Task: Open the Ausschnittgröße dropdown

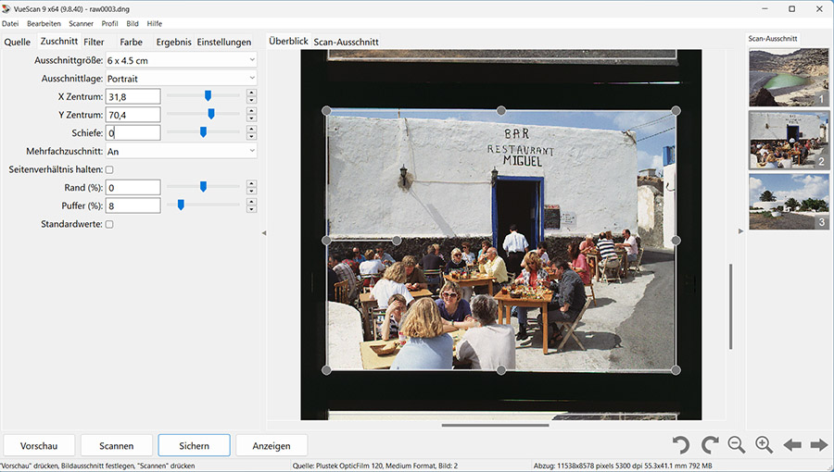Action: [181, 60]
